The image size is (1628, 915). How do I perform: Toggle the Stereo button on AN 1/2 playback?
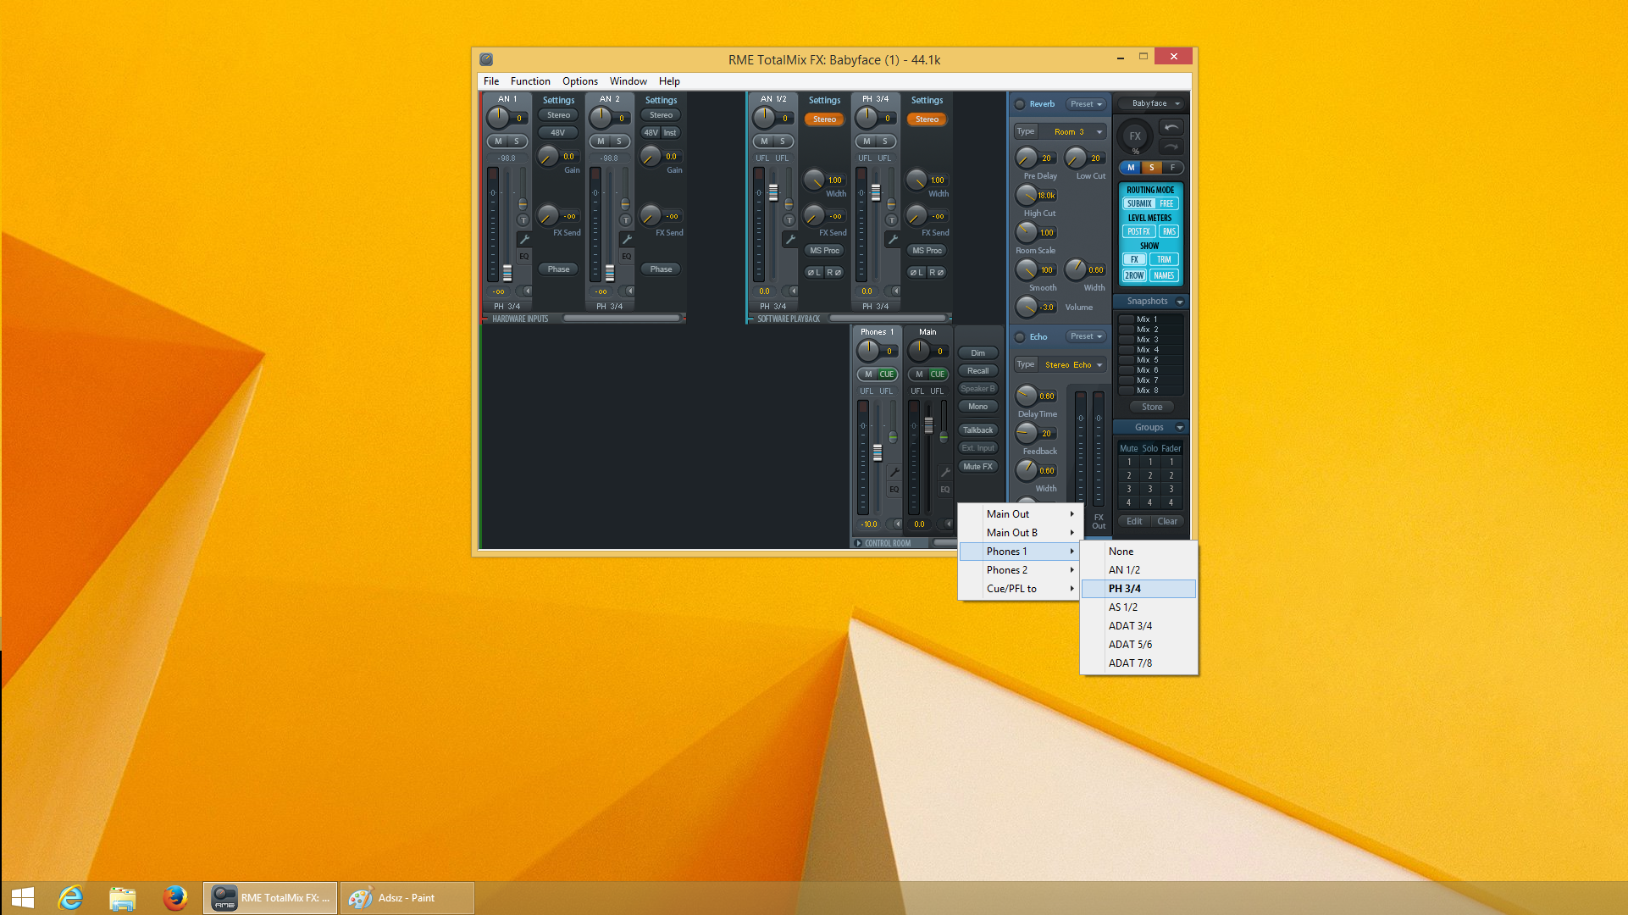(824, 119)
